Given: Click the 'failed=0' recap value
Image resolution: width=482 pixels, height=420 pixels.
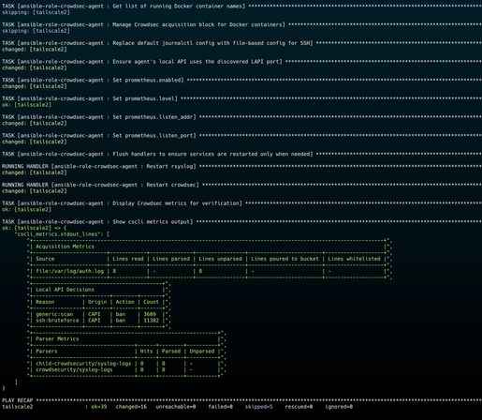Looking at the screenshot, I should pos(220,407).
